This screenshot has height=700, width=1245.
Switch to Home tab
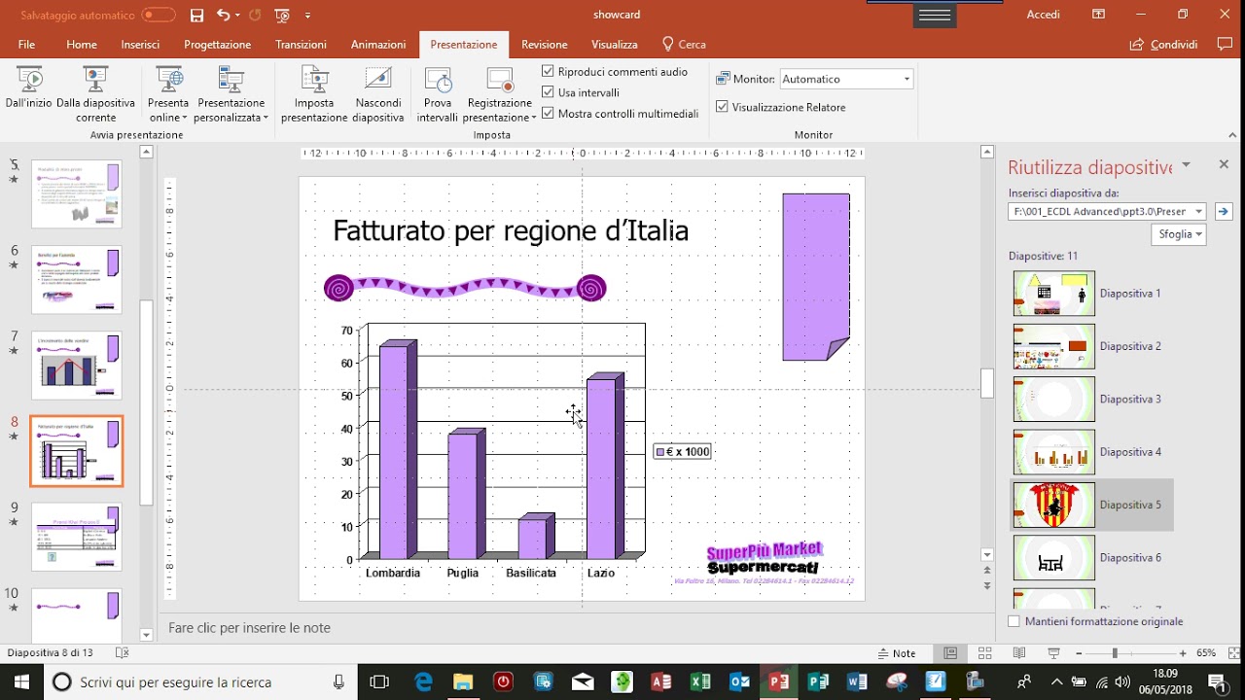point(82,45)
